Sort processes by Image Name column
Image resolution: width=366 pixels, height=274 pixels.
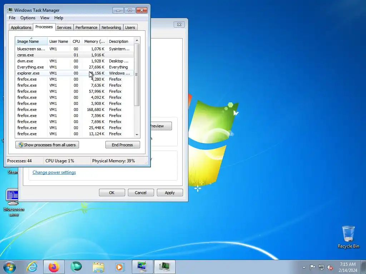[31, 41]
